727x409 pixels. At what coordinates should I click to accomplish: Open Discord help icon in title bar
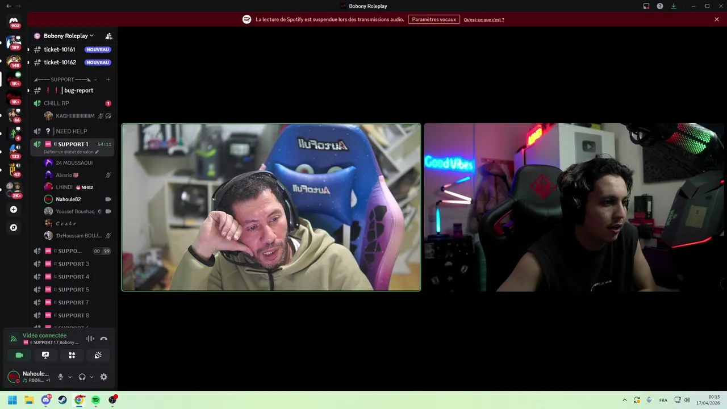[x=660, y=6]
